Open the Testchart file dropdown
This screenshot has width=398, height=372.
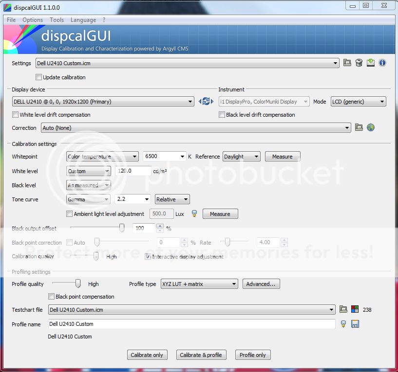pos(191,309)
